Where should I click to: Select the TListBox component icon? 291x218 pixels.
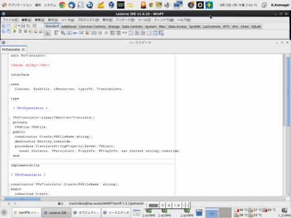112,33
